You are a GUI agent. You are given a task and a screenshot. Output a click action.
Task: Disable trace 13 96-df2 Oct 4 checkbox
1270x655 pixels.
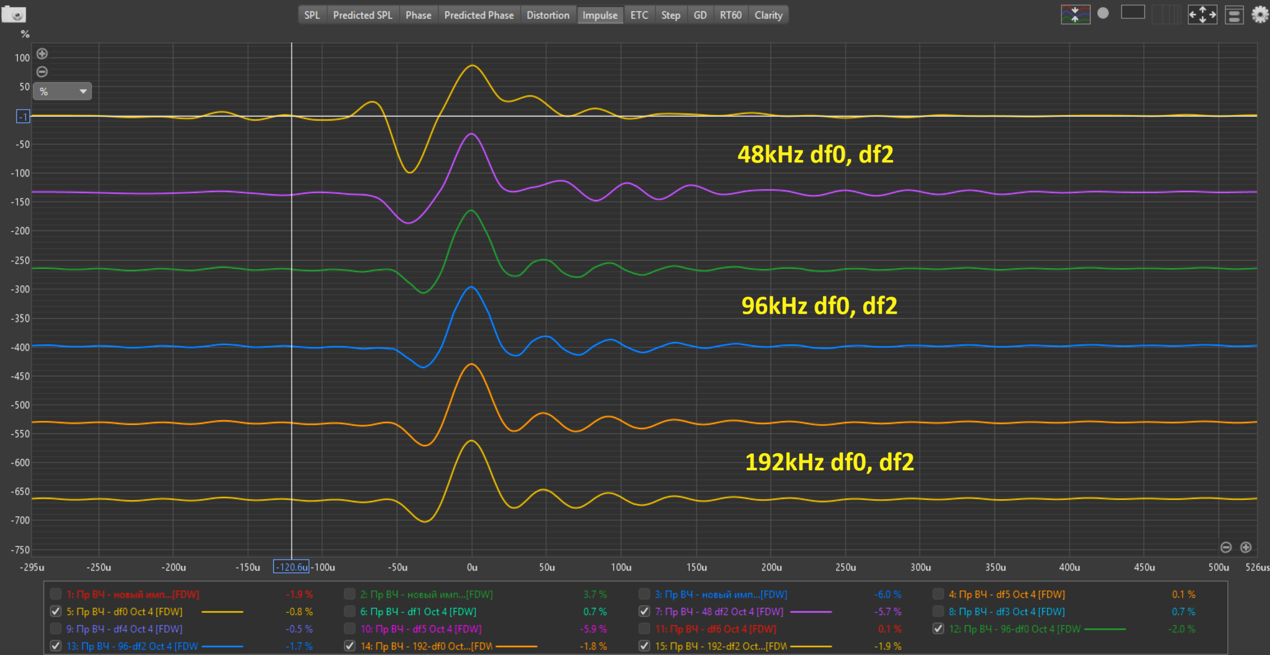(55, 646)
